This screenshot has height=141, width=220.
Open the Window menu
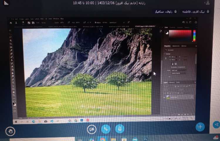[x=56, y=19]
